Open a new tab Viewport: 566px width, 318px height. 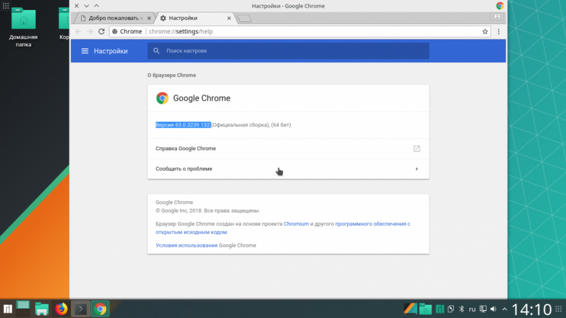click(244, 18)
